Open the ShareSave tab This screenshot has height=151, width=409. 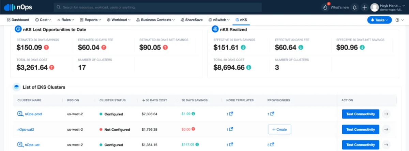point(192,20)
